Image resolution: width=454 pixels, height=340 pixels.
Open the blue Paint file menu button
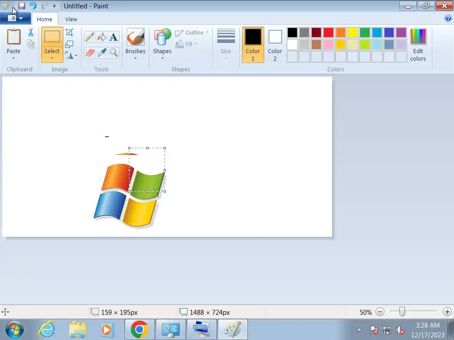pyautogui.click(x=16, y=19)
